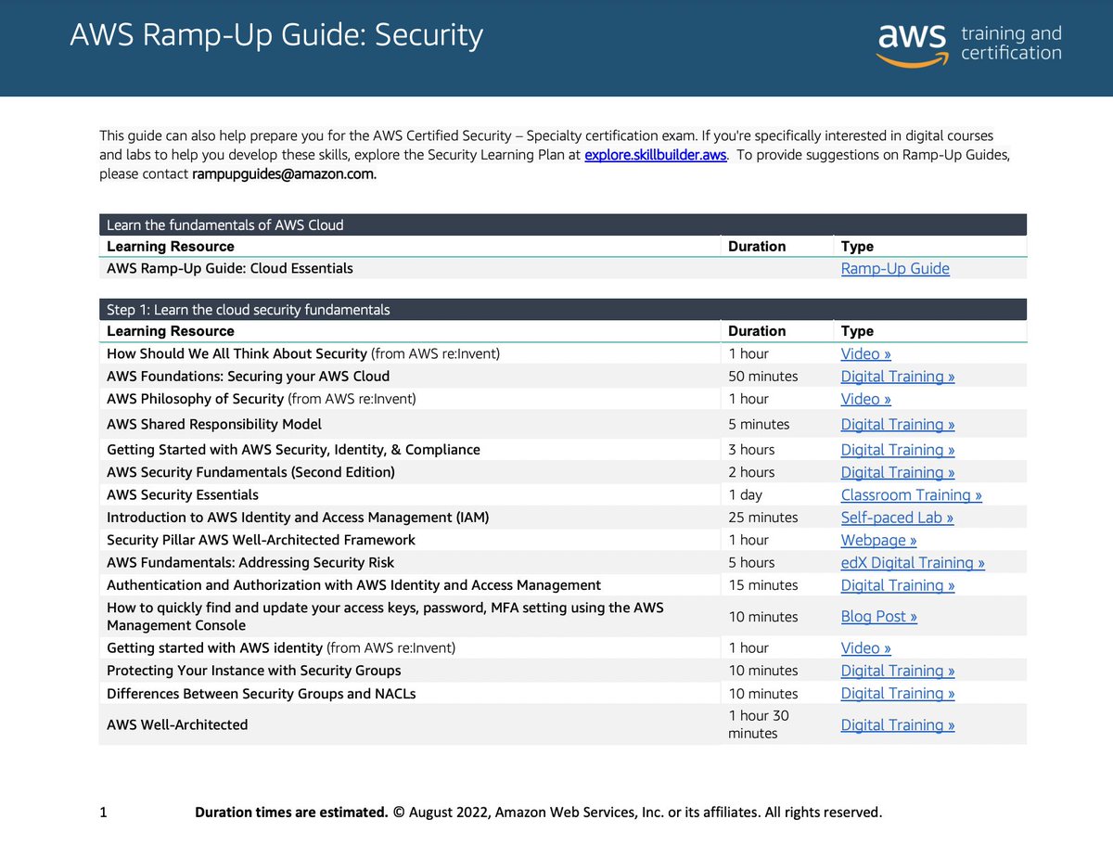Viewport: 1113px width, 858px height.
Task: Open Digital Training for Authentication and Authorization with IAM
Action: (897, 584)
